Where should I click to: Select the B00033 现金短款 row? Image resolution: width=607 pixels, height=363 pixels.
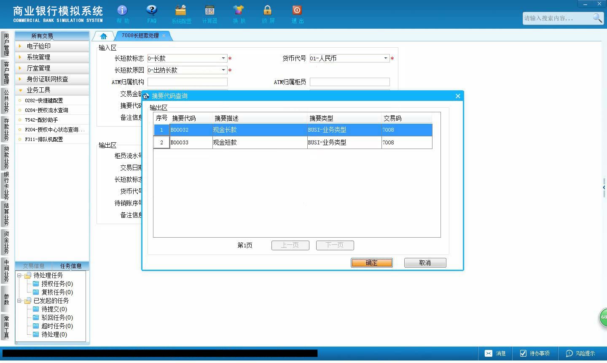click(293, 143)
